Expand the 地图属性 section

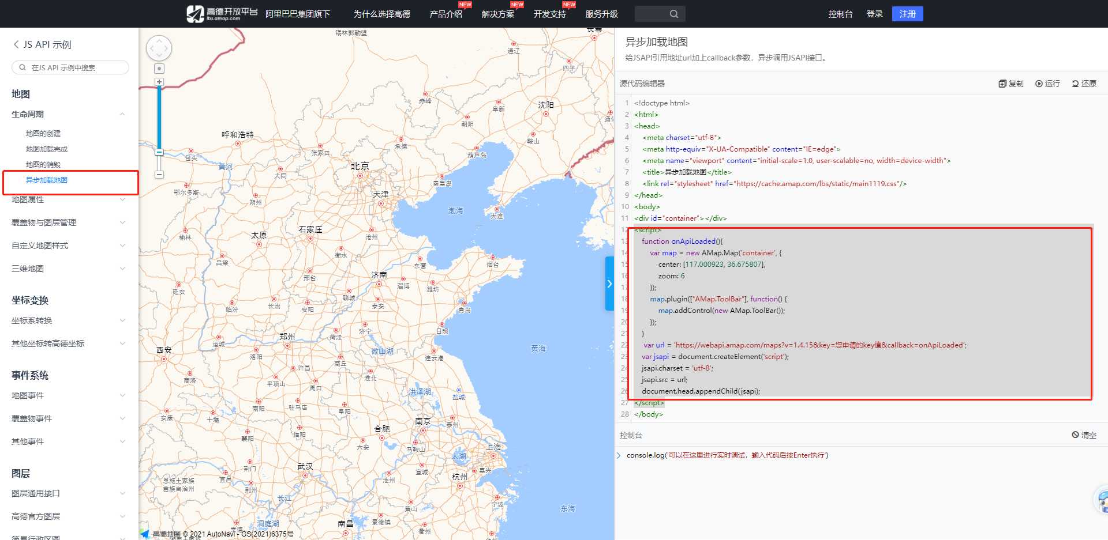pos(122,199)
